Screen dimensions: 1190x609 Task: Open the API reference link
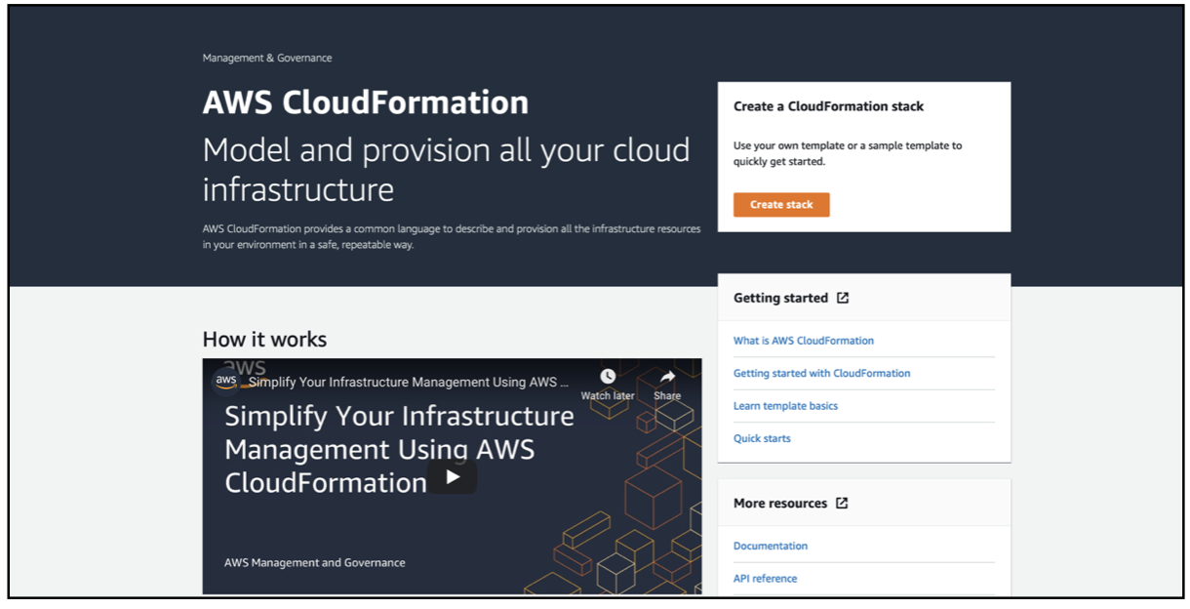point(765,578)
